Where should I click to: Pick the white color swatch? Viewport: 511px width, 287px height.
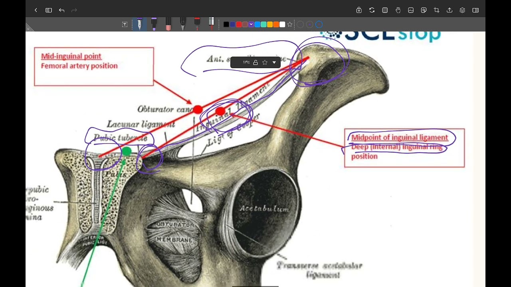click(282, 25)
